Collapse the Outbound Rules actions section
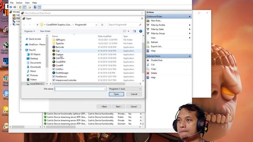Viewport: 253px width, 142px height. [190, 17]
